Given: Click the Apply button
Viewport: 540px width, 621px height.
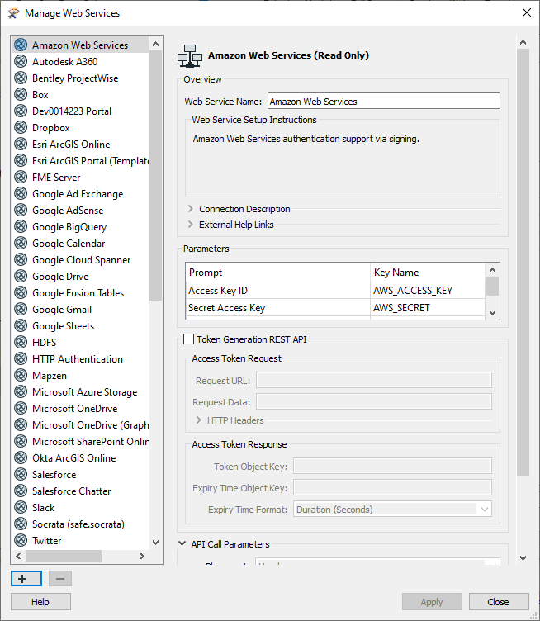Looking at the screenshot, I should 432,602.
